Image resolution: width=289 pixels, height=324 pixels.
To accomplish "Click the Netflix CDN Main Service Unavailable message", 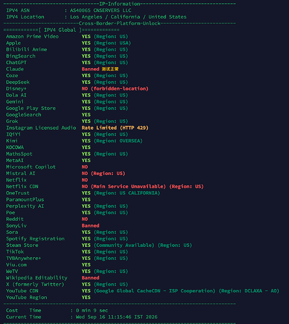I will [129, 187].
